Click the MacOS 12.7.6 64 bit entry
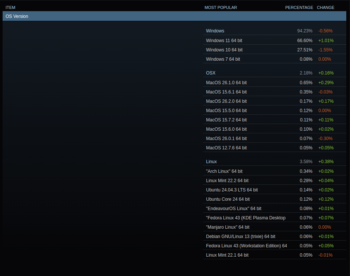Screen dimensions: 350x276 click(226, 147)
